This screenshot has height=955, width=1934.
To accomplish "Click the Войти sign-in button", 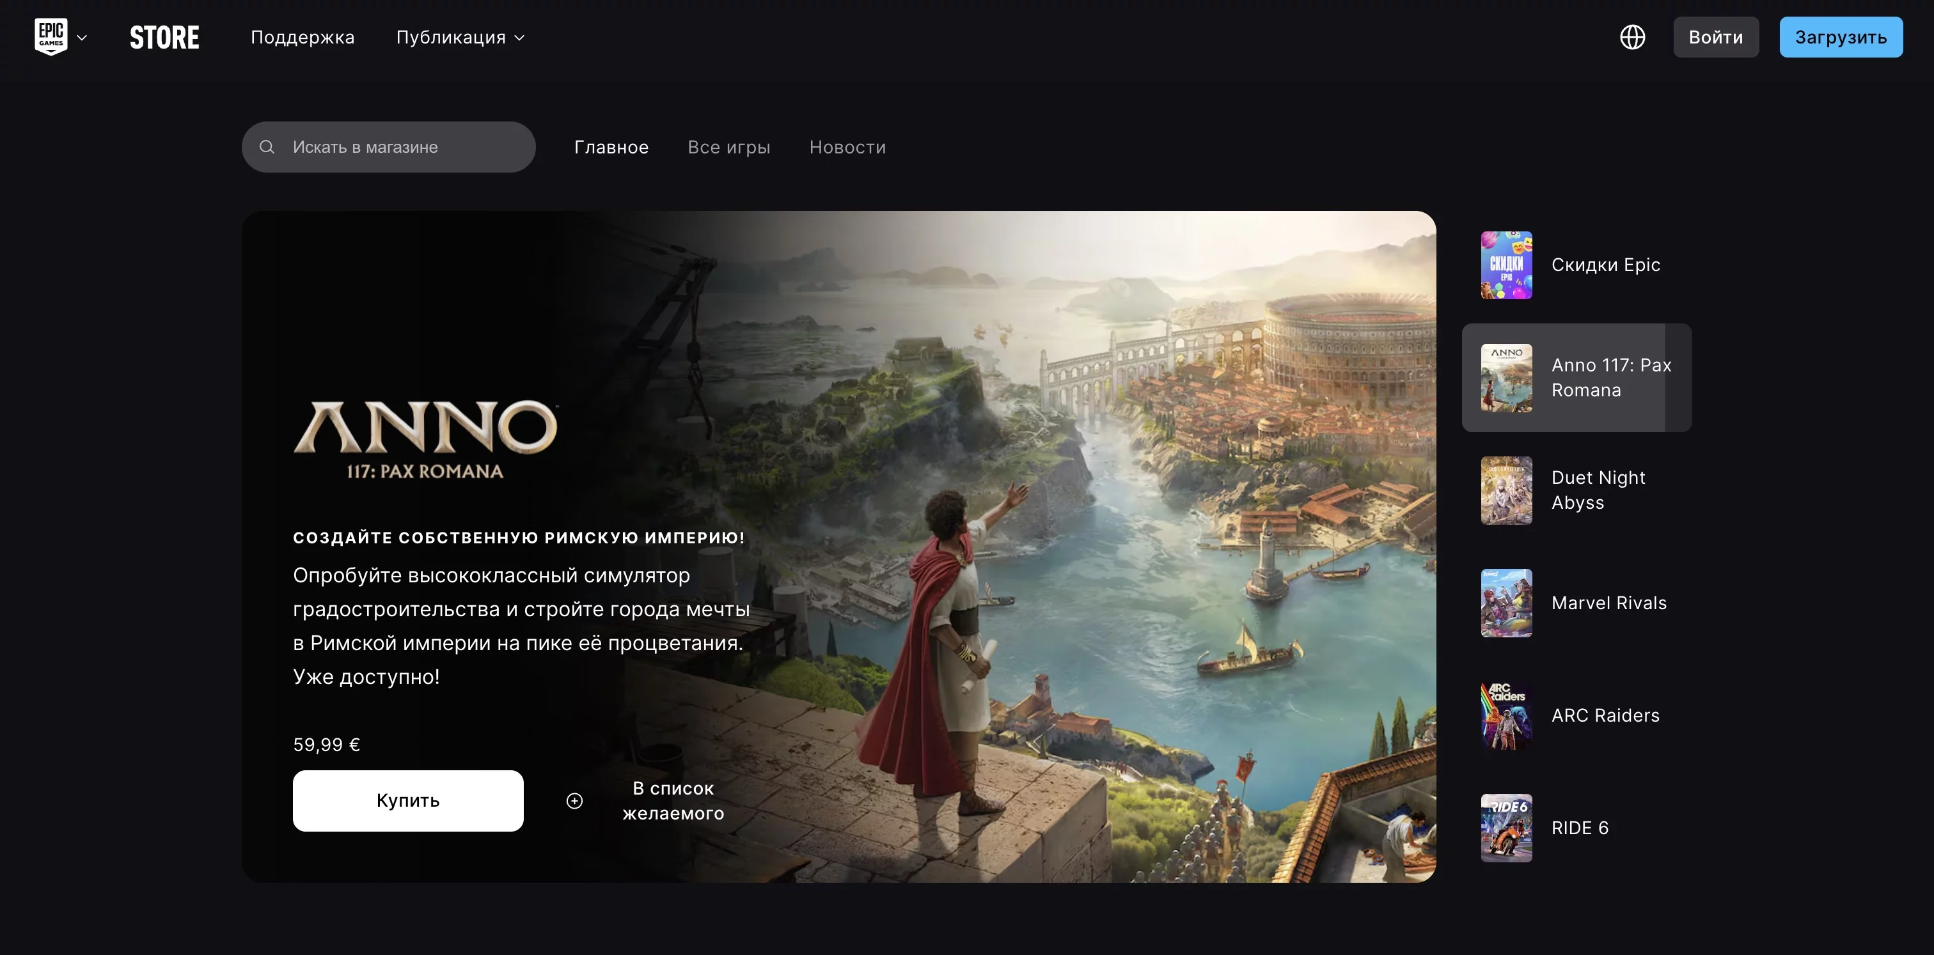I will click(1715, 37).
